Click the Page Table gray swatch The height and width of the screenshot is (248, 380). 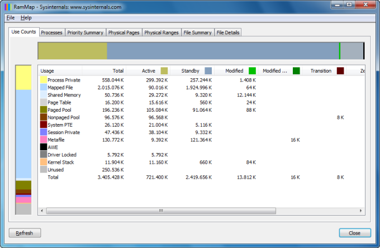click(x=44, y=102)
